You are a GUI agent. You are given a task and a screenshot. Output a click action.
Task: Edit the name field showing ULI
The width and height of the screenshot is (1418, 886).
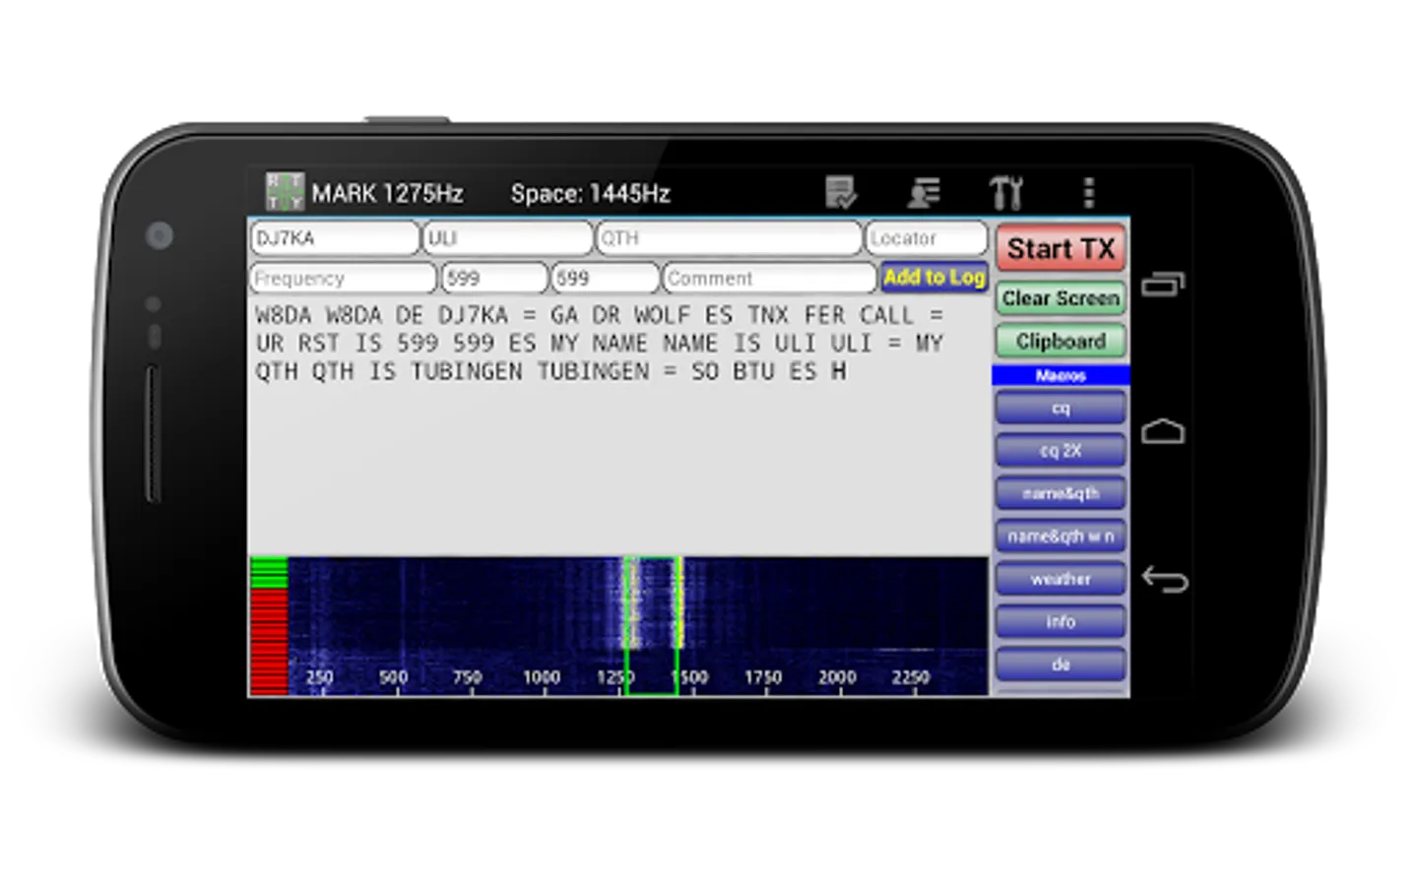pyautogui.click(x=508, y=238)
